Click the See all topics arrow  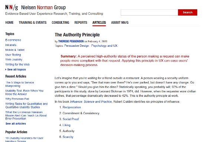point(6,69)
